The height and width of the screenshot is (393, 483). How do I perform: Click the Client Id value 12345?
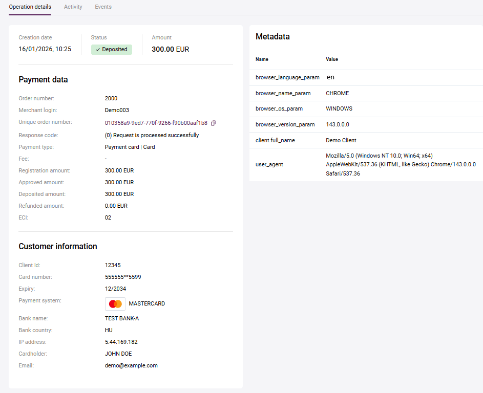[113, 266]
